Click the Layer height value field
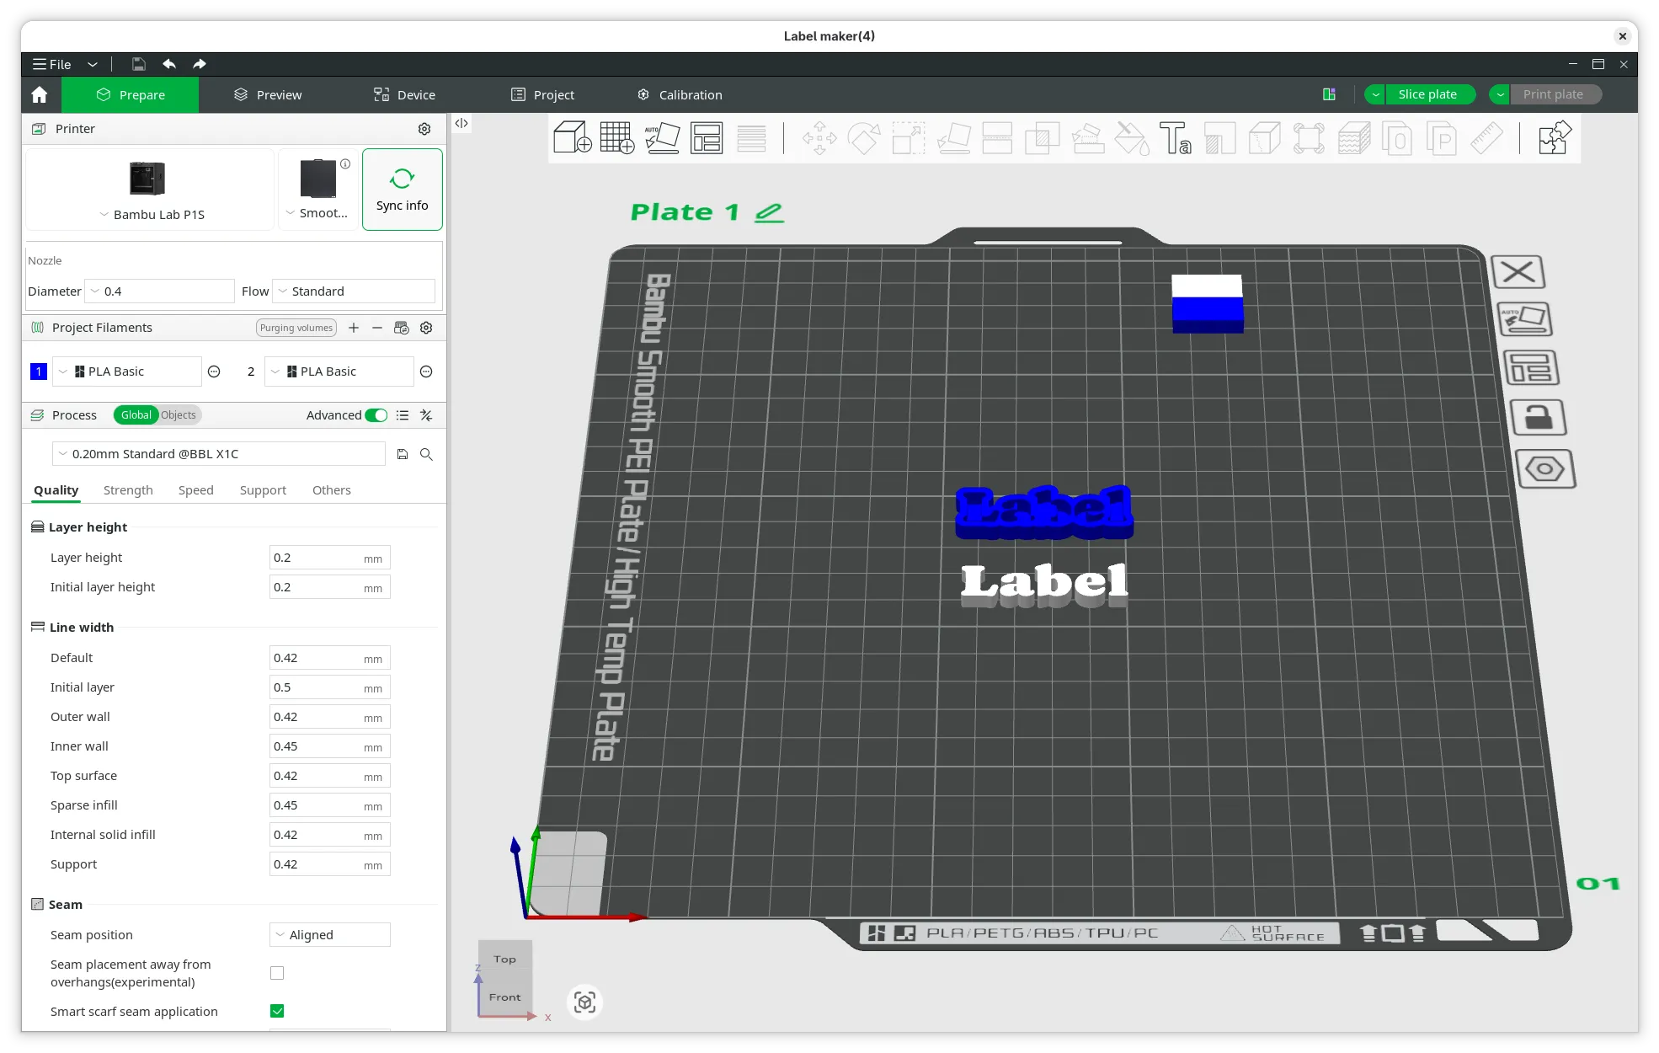This screenshot has width=1659, height=1053. 329,558
